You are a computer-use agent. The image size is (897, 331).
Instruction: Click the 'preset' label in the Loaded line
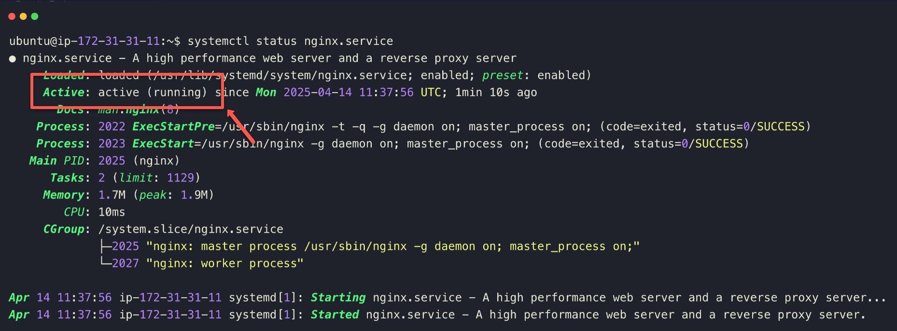pyautogui.click(x=503, y=75)
